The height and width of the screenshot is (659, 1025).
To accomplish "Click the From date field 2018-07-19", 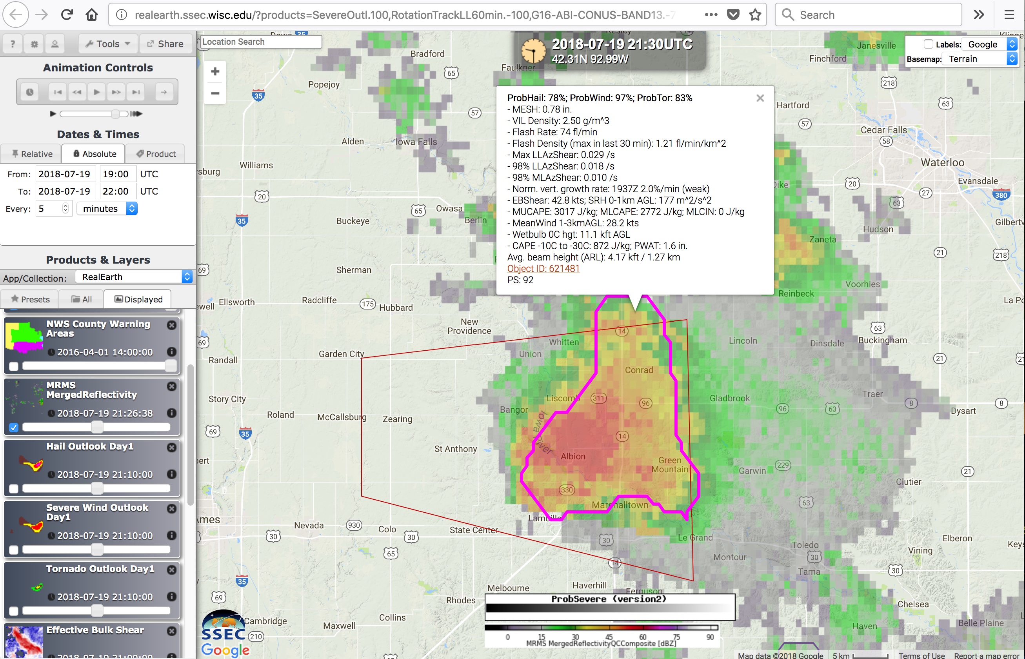I will [x=65, y=174].
